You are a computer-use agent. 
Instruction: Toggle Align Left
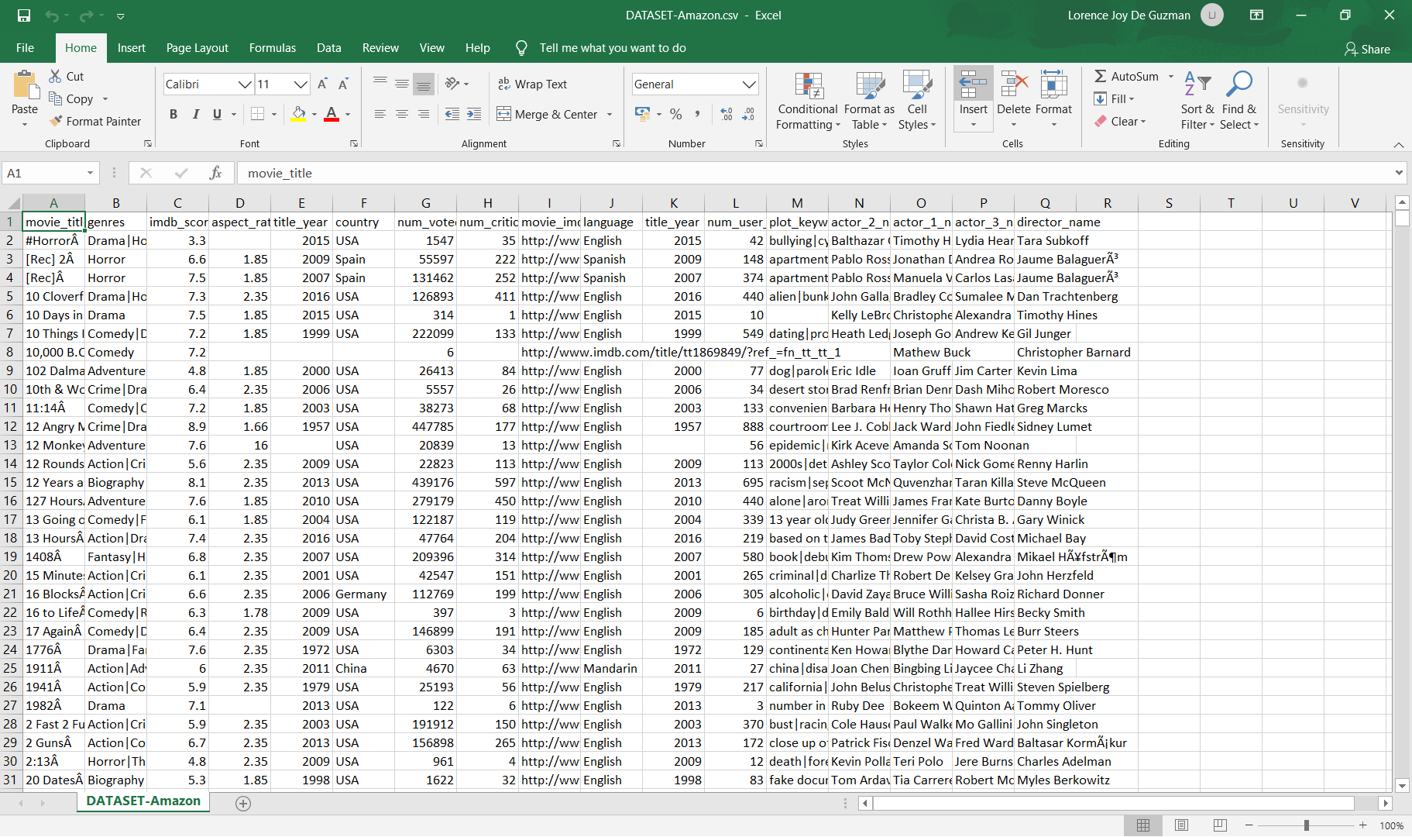click(x=380, y=114)
